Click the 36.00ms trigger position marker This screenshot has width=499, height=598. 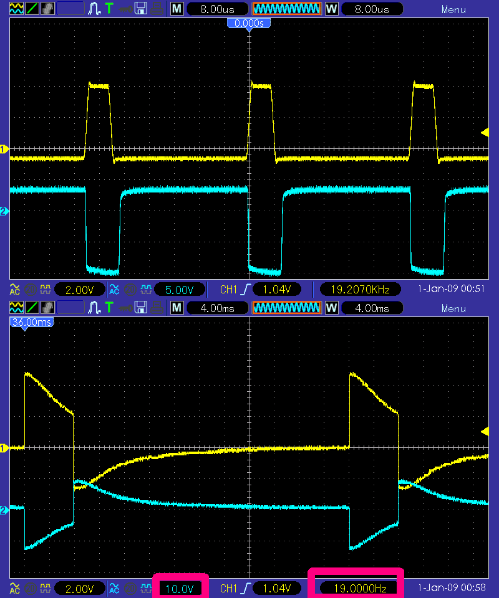point(32,323)
